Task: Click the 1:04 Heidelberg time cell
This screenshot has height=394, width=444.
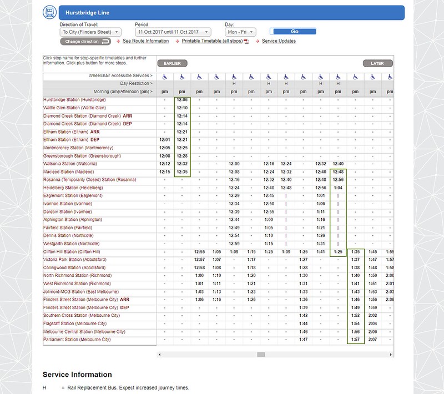Action: (338, 188)
